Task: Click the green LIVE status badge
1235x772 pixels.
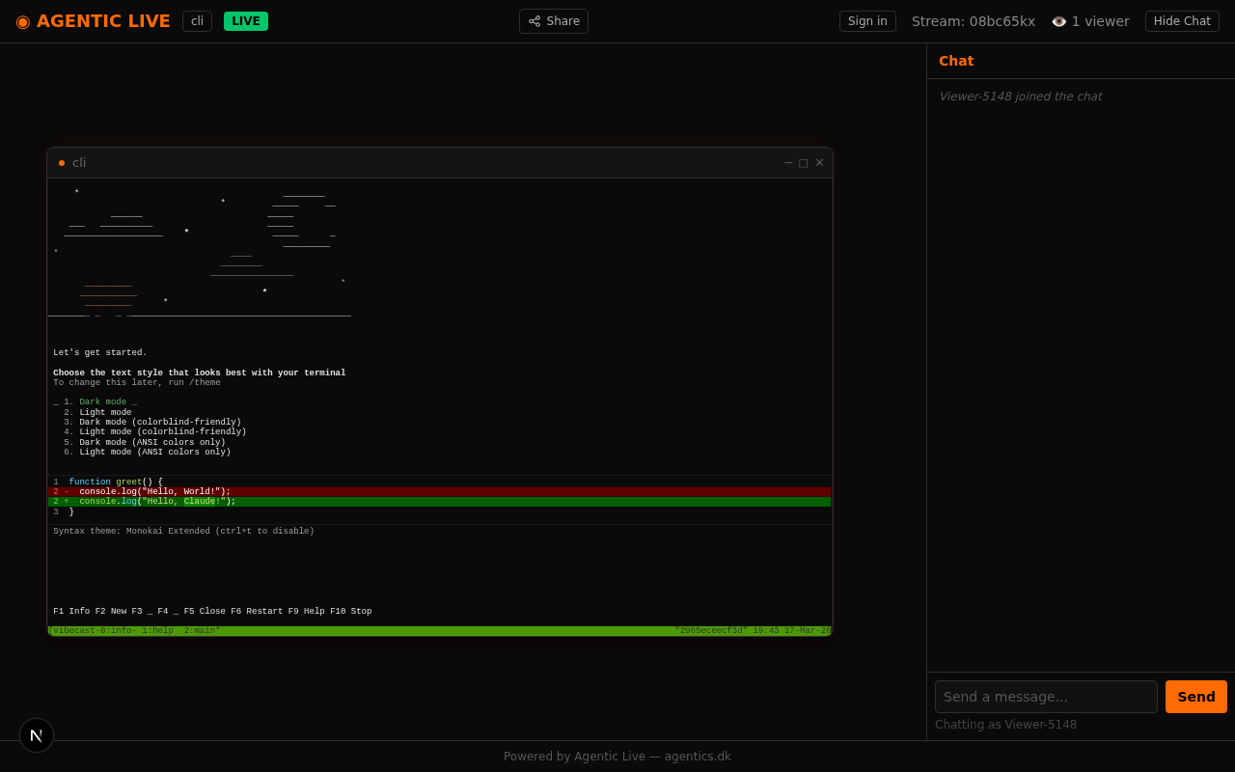Action: point(245,21)
